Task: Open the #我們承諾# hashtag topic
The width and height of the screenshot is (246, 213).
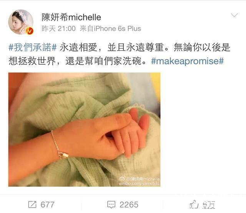Action: (32, 47)
